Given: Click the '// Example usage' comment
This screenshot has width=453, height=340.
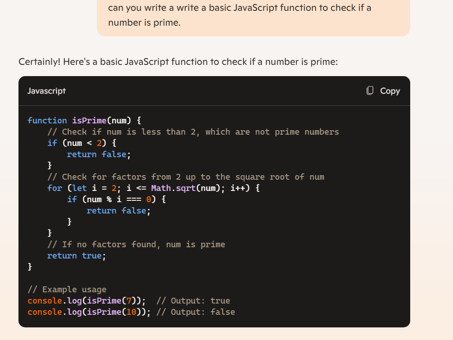Looking at the screenshot, I should click(67, 289).
